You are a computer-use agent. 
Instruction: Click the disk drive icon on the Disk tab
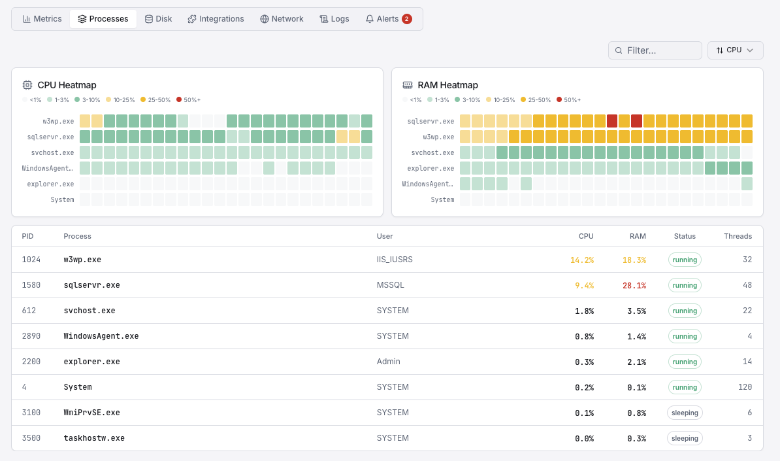coord(148,19)
